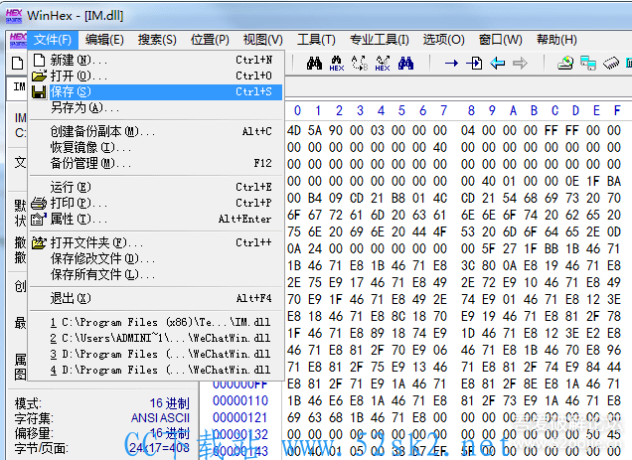632x460 pixels.
Task: Choose 退出(X) menu entry
Action: pyautogui.click(x=156, y=298)
